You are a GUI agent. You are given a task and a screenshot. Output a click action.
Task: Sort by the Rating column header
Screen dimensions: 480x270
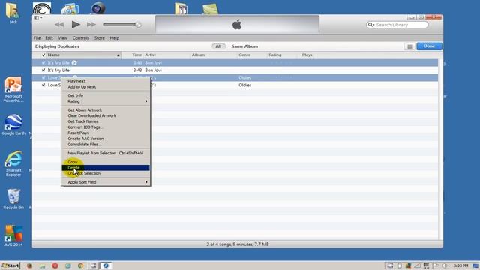pos(275,55)
